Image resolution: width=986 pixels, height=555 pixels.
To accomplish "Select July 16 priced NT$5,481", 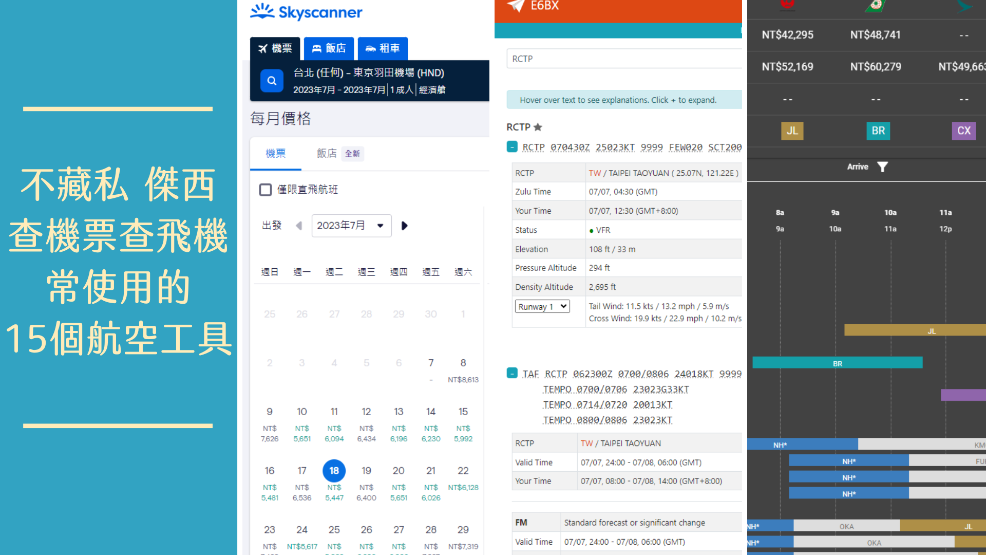I will pos(270,484).
